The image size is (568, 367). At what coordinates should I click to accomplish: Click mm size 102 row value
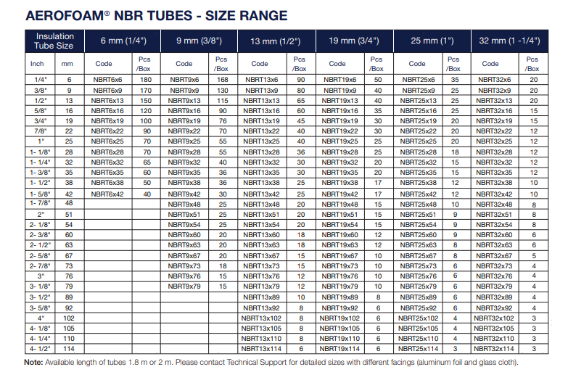coord(69,318)
